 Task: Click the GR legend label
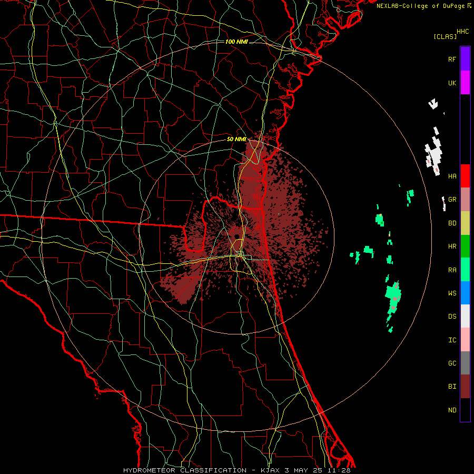pyautogui.click(x=452, y=200)
